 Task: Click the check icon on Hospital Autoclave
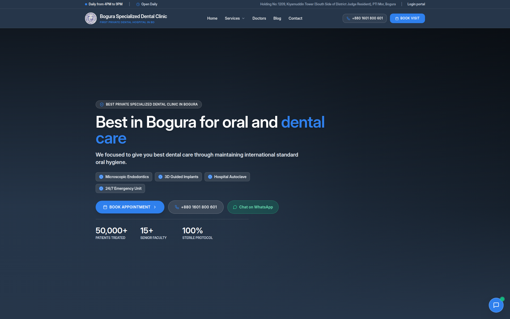click(x=210, y=177)
